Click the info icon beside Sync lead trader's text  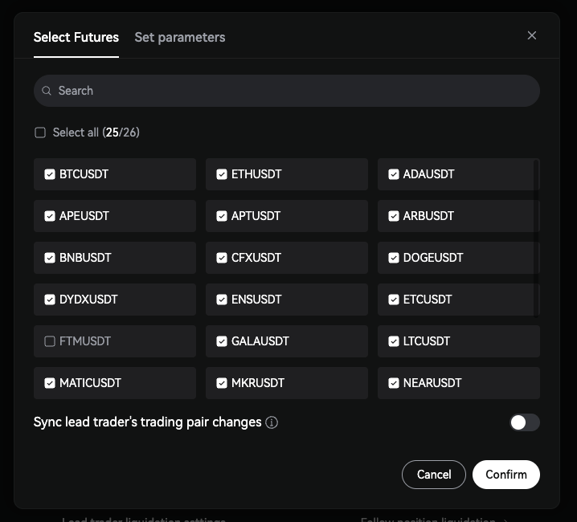[272, 422]
